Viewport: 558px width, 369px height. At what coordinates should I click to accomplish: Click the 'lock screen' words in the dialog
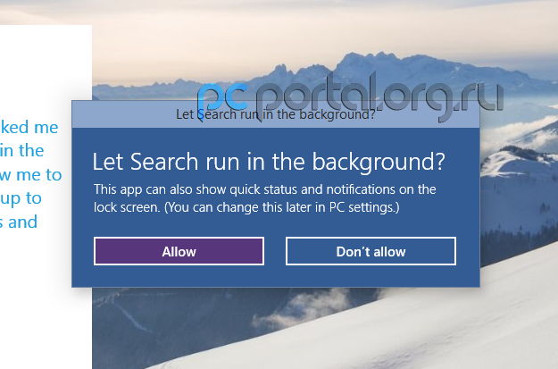(127, 207)
